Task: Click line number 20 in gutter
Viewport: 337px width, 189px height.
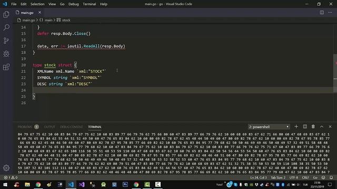Action: (23, 65)
